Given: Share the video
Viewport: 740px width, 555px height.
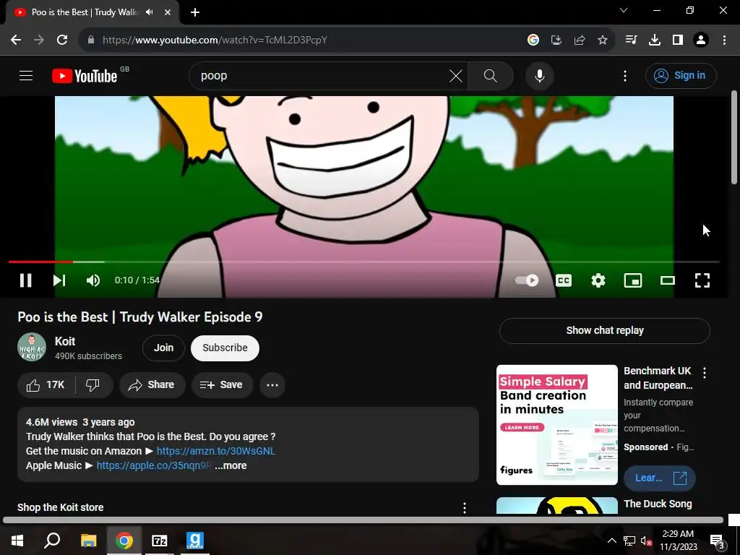Looking at the screenshot, I should [152, 385].
